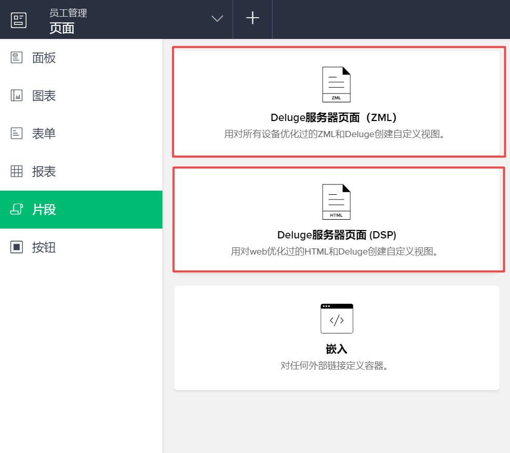510x453 pixels.
Task: Select the 按钮 button icon in sidebar
Action: coord(17,247)
